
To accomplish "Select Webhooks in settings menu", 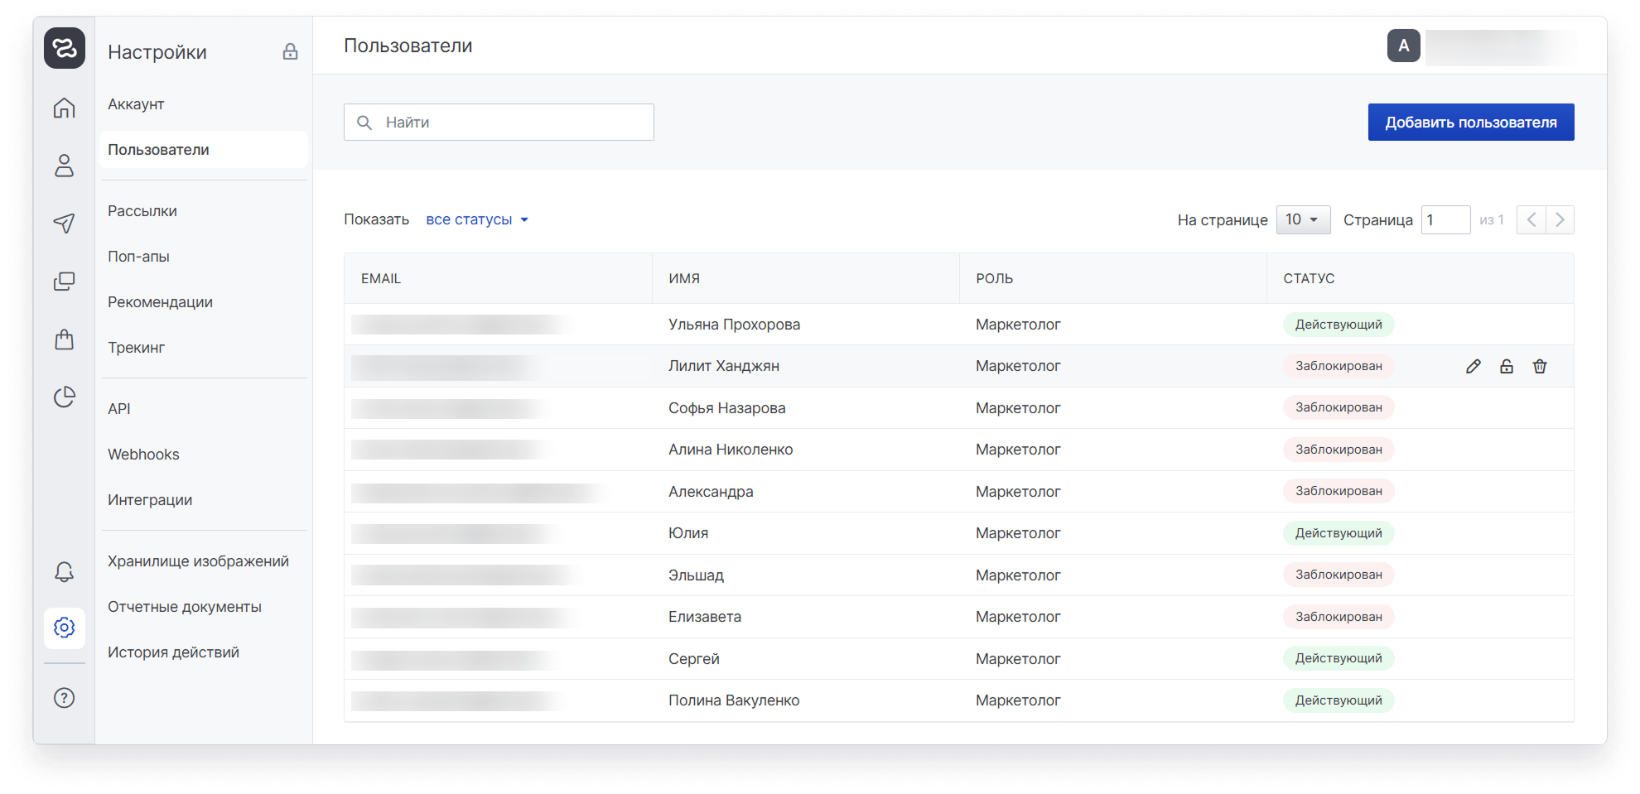I will click(x=143, y=455).
